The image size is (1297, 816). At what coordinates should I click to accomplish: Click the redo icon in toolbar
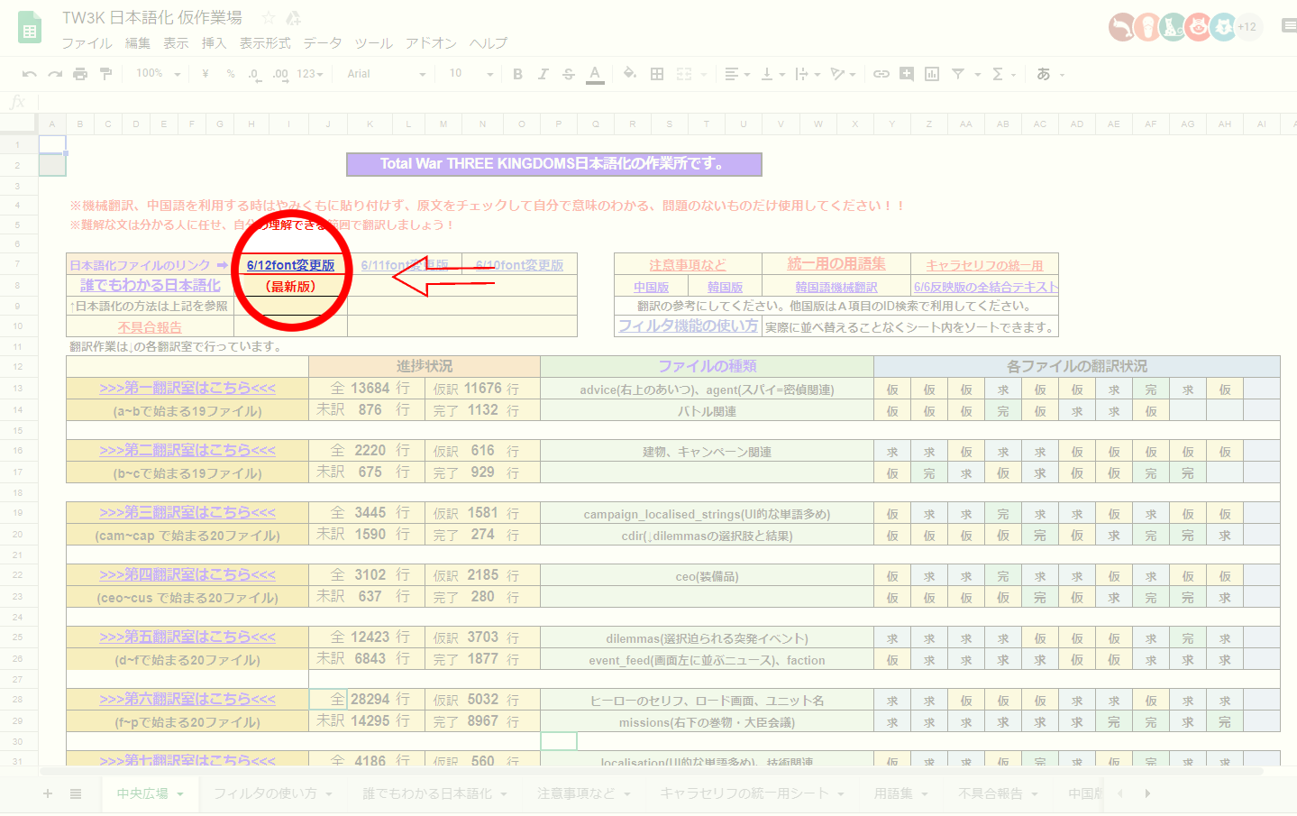[55, 74]
